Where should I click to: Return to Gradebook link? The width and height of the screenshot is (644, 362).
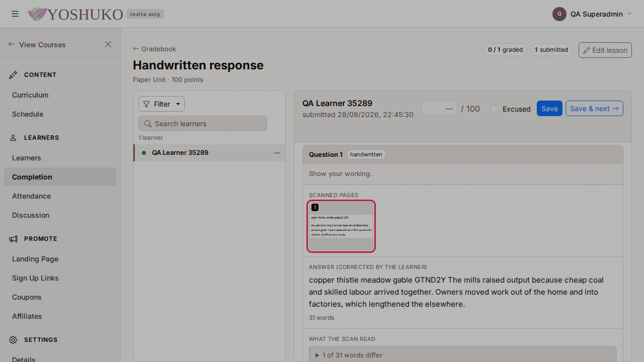154,49
